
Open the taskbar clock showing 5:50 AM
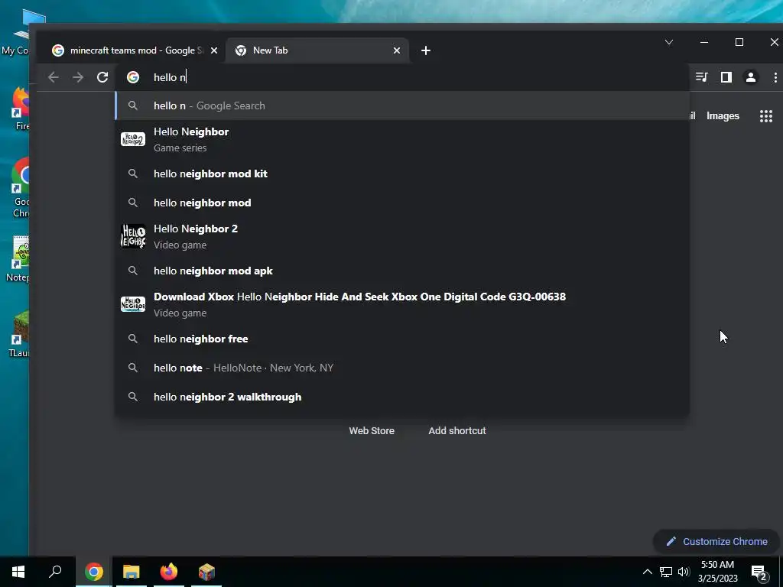pos(717,572)
